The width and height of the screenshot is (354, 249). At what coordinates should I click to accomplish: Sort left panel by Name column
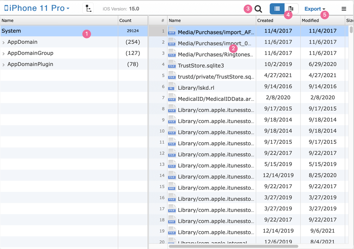pos(59,20)
